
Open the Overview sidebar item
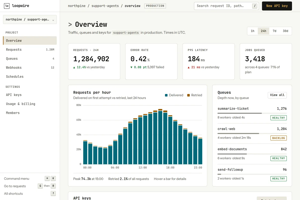[30, 40]
